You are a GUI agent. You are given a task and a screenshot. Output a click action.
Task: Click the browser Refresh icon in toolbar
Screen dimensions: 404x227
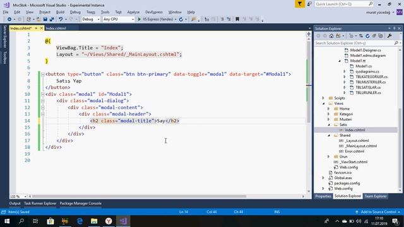click(x=181, y=20)
